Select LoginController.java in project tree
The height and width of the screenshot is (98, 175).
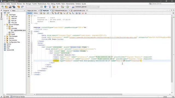click(x=18, y=30)
